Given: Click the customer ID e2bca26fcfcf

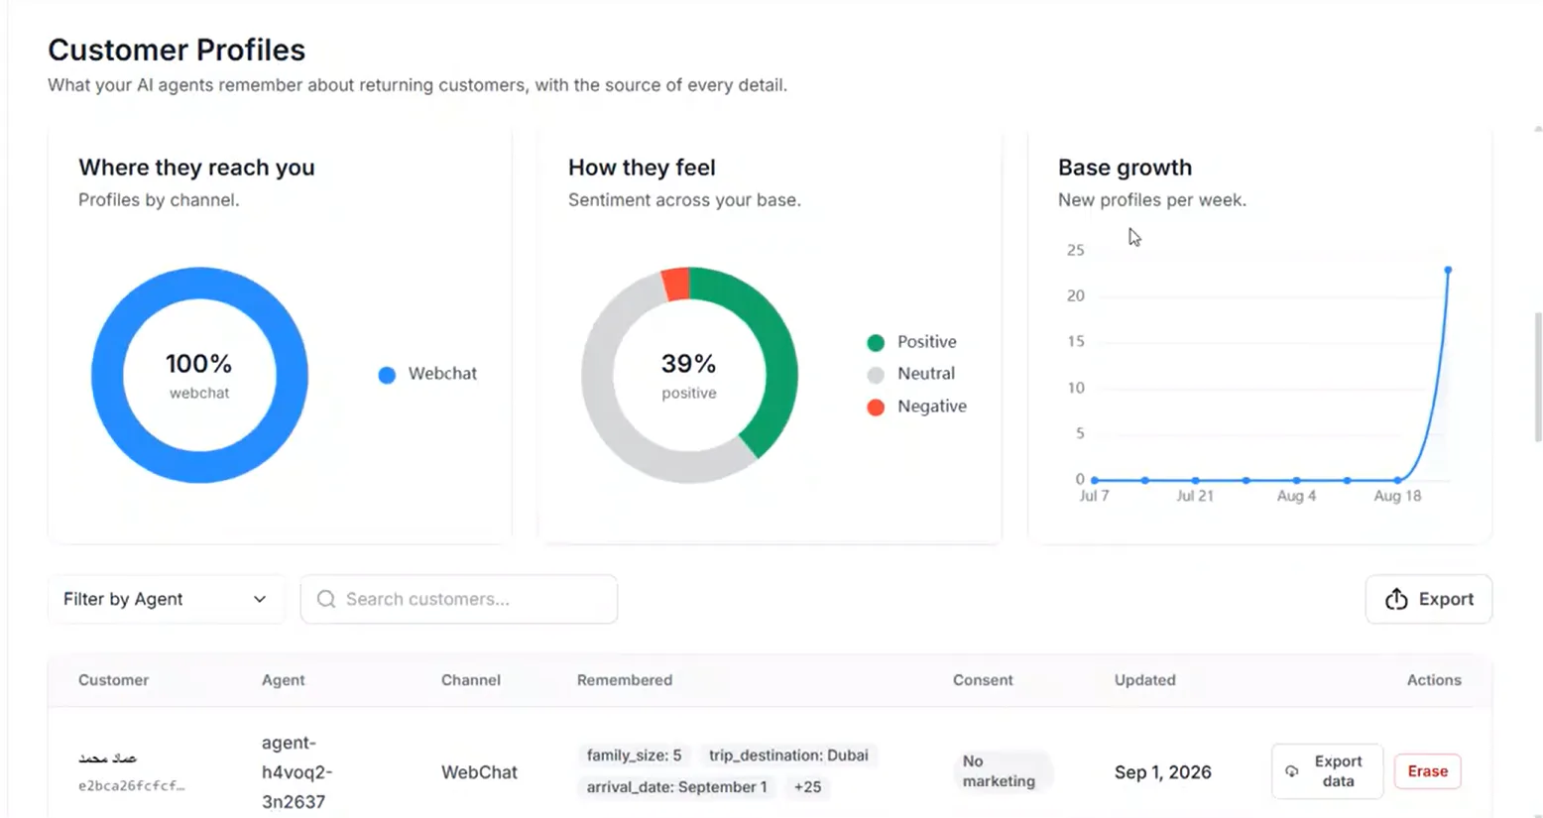Looking at the screenshot, I should (131, 785).
